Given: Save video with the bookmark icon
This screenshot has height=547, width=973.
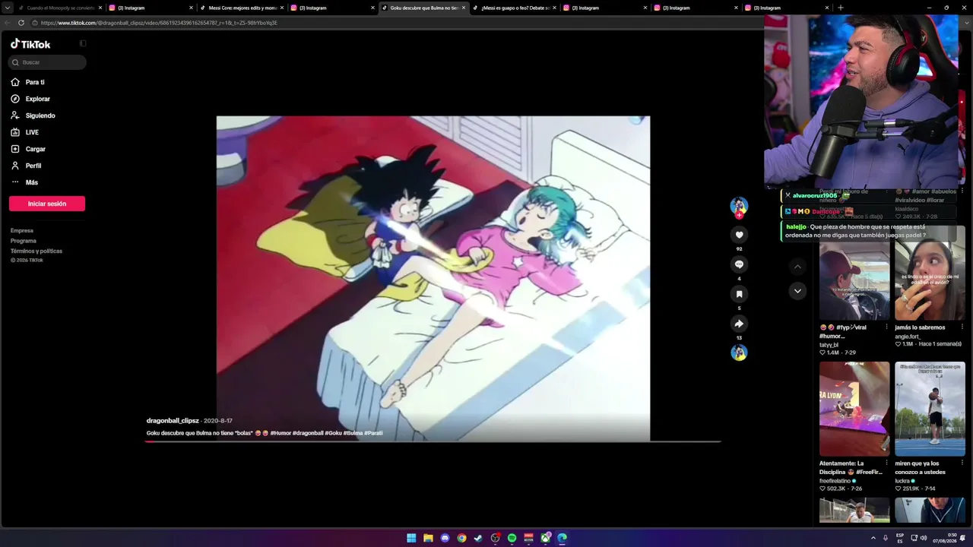Looking at the screenshot, I should click(739, 294).
